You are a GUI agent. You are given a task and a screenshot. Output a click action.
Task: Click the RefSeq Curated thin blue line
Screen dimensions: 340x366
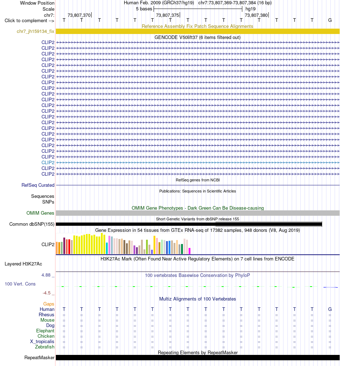tap(198, 185)
